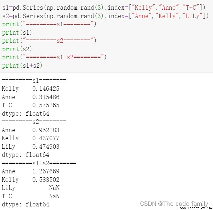Click the "LiLy" index string in code

(194, 16)
